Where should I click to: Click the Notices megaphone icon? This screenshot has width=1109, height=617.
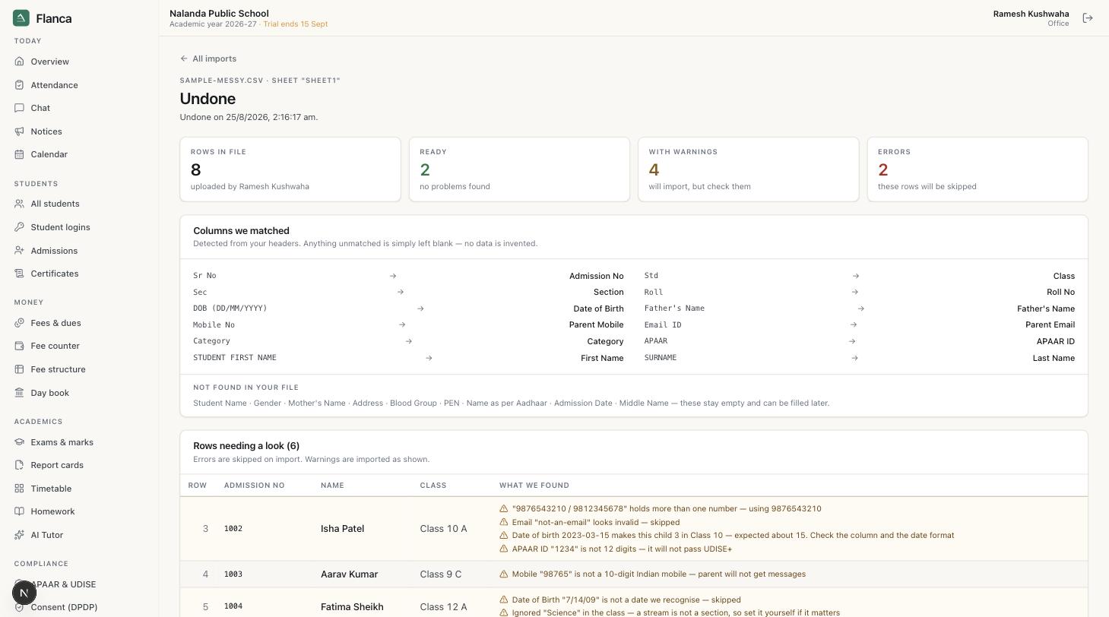(19, 131)
